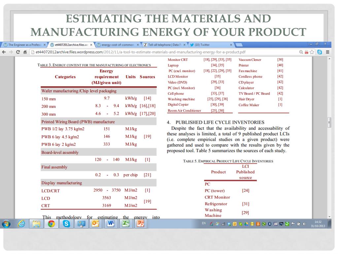Close The Engineer as a Professional tab
The width and height of the screenshot is (338, 254).
[45, 45]
